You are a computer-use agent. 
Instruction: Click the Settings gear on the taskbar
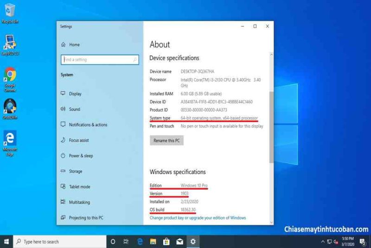click(x=193, y=242)
